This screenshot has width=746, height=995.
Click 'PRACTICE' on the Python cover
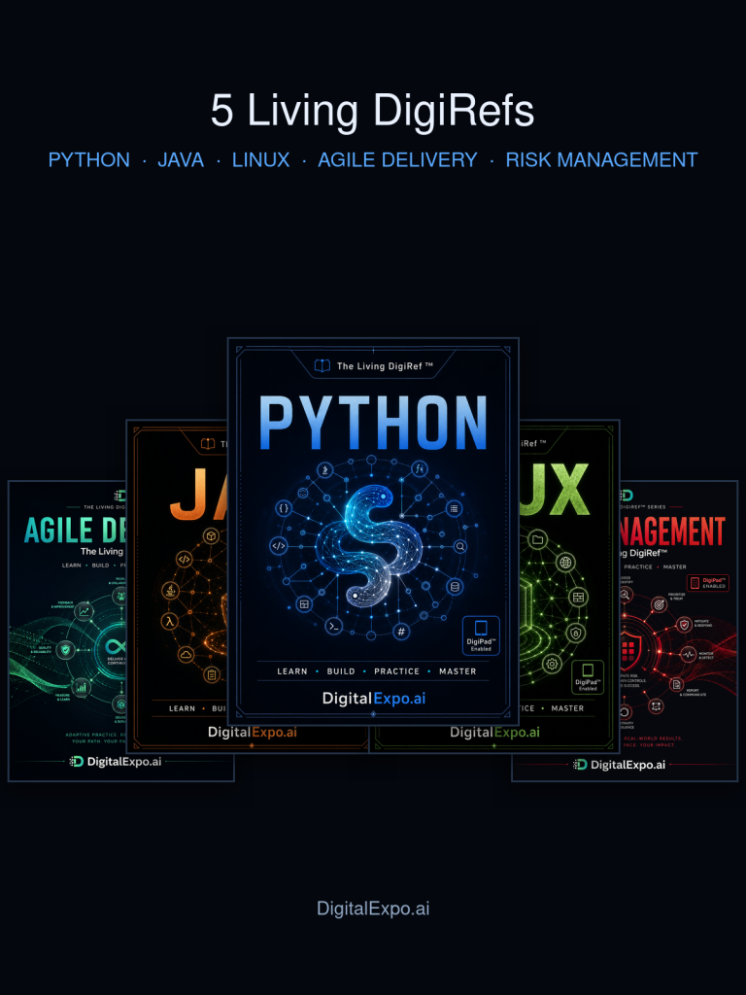pyautogui.click(x=397, y=671)
